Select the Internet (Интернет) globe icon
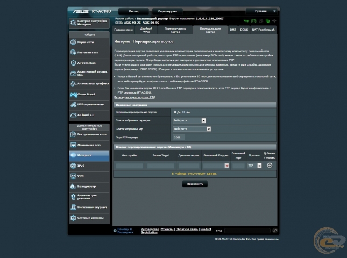The image size is (347, 258). tap(73, 155)
